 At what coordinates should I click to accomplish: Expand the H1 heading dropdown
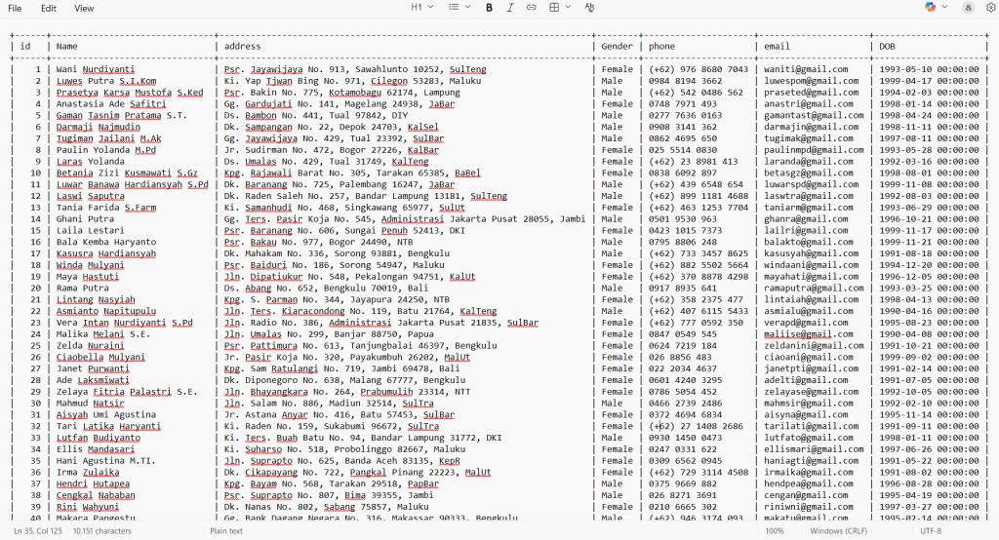421,8
